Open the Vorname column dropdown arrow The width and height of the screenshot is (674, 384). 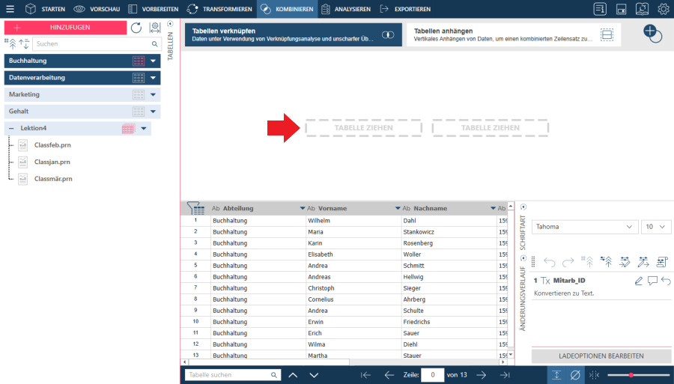coord(398,208)
